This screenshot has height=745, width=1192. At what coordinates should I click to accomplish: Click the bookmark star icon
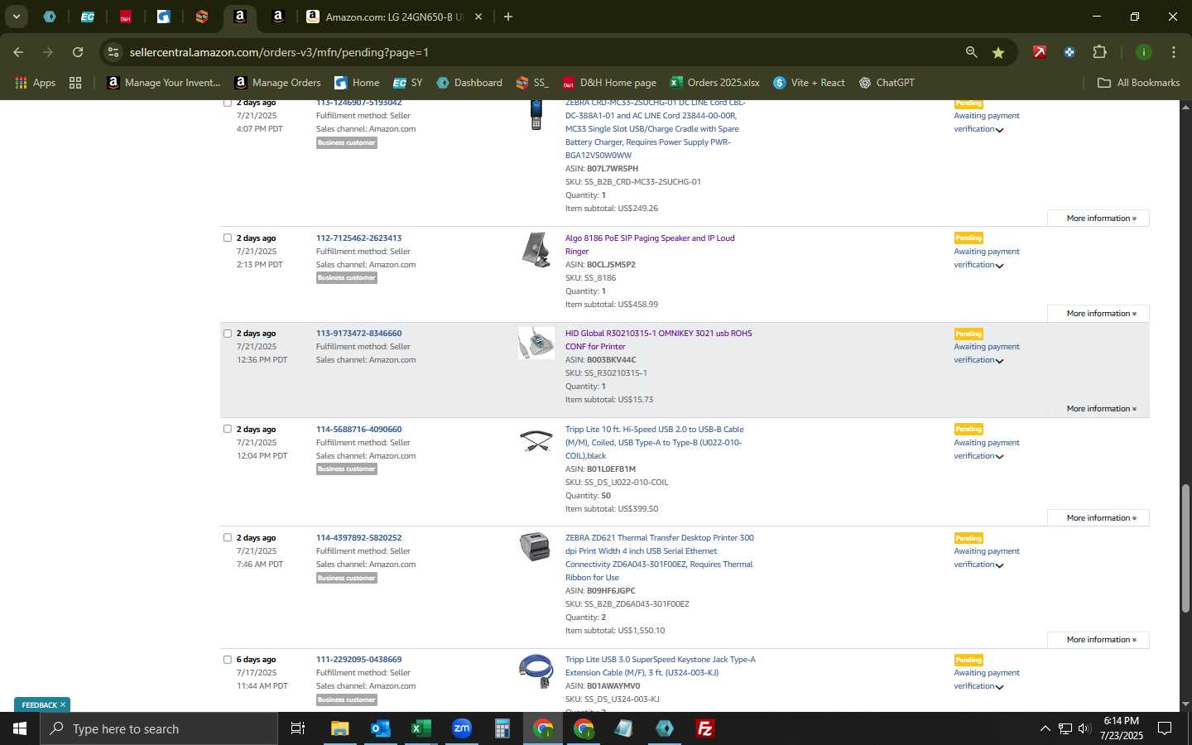tap(998, 52)
